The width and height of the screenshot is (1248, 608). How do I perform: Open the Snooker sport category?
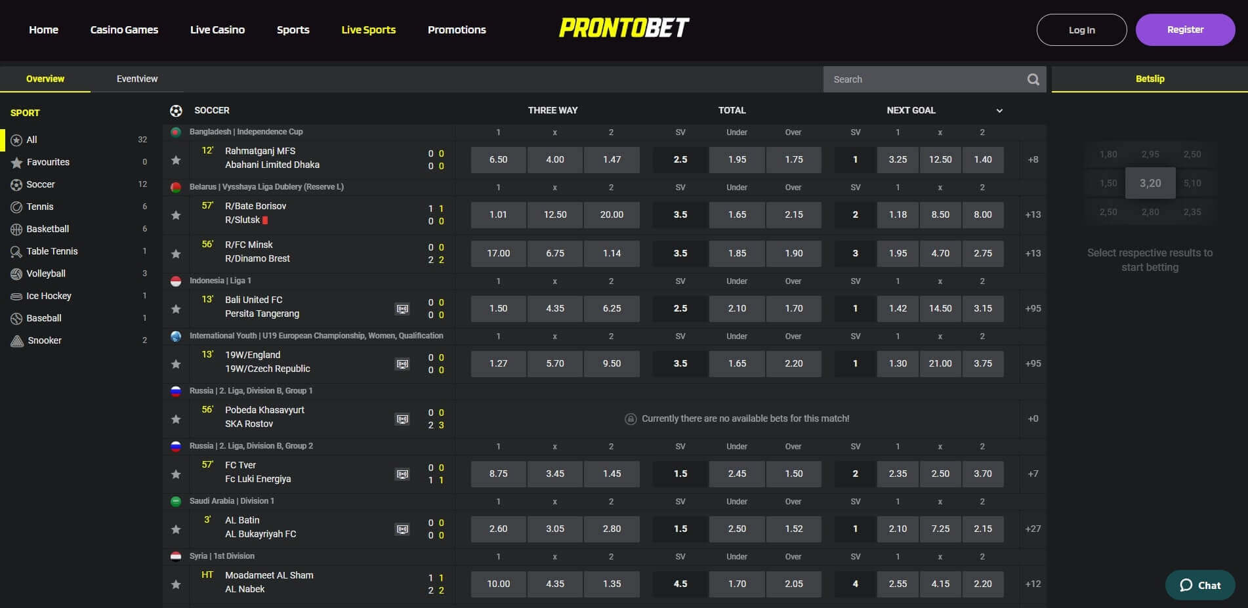[x=43, y=340]
